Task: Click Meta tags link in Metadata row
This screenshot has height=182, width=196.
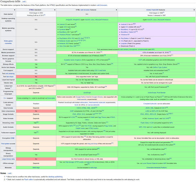Action: point(36,168)
